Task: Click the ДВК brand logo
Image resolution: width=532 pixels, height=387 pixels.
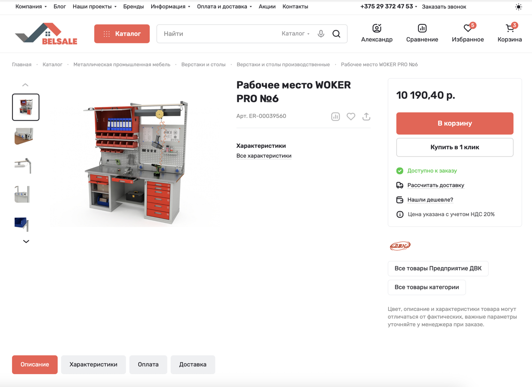Action: coord(400,245)
